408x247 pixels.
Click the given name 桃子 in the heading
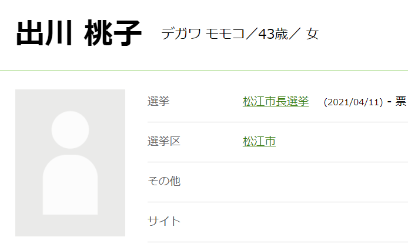tap(113, 34)
